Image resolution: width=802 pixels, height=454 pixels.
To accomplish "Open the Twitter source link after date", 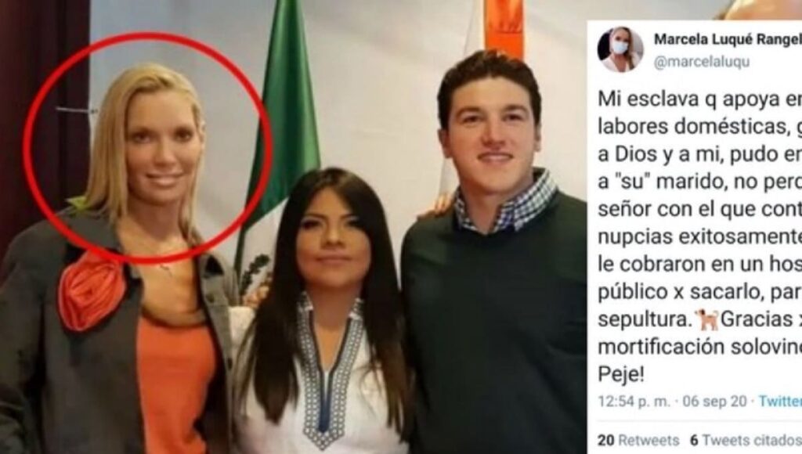I will tap(780, 402).
